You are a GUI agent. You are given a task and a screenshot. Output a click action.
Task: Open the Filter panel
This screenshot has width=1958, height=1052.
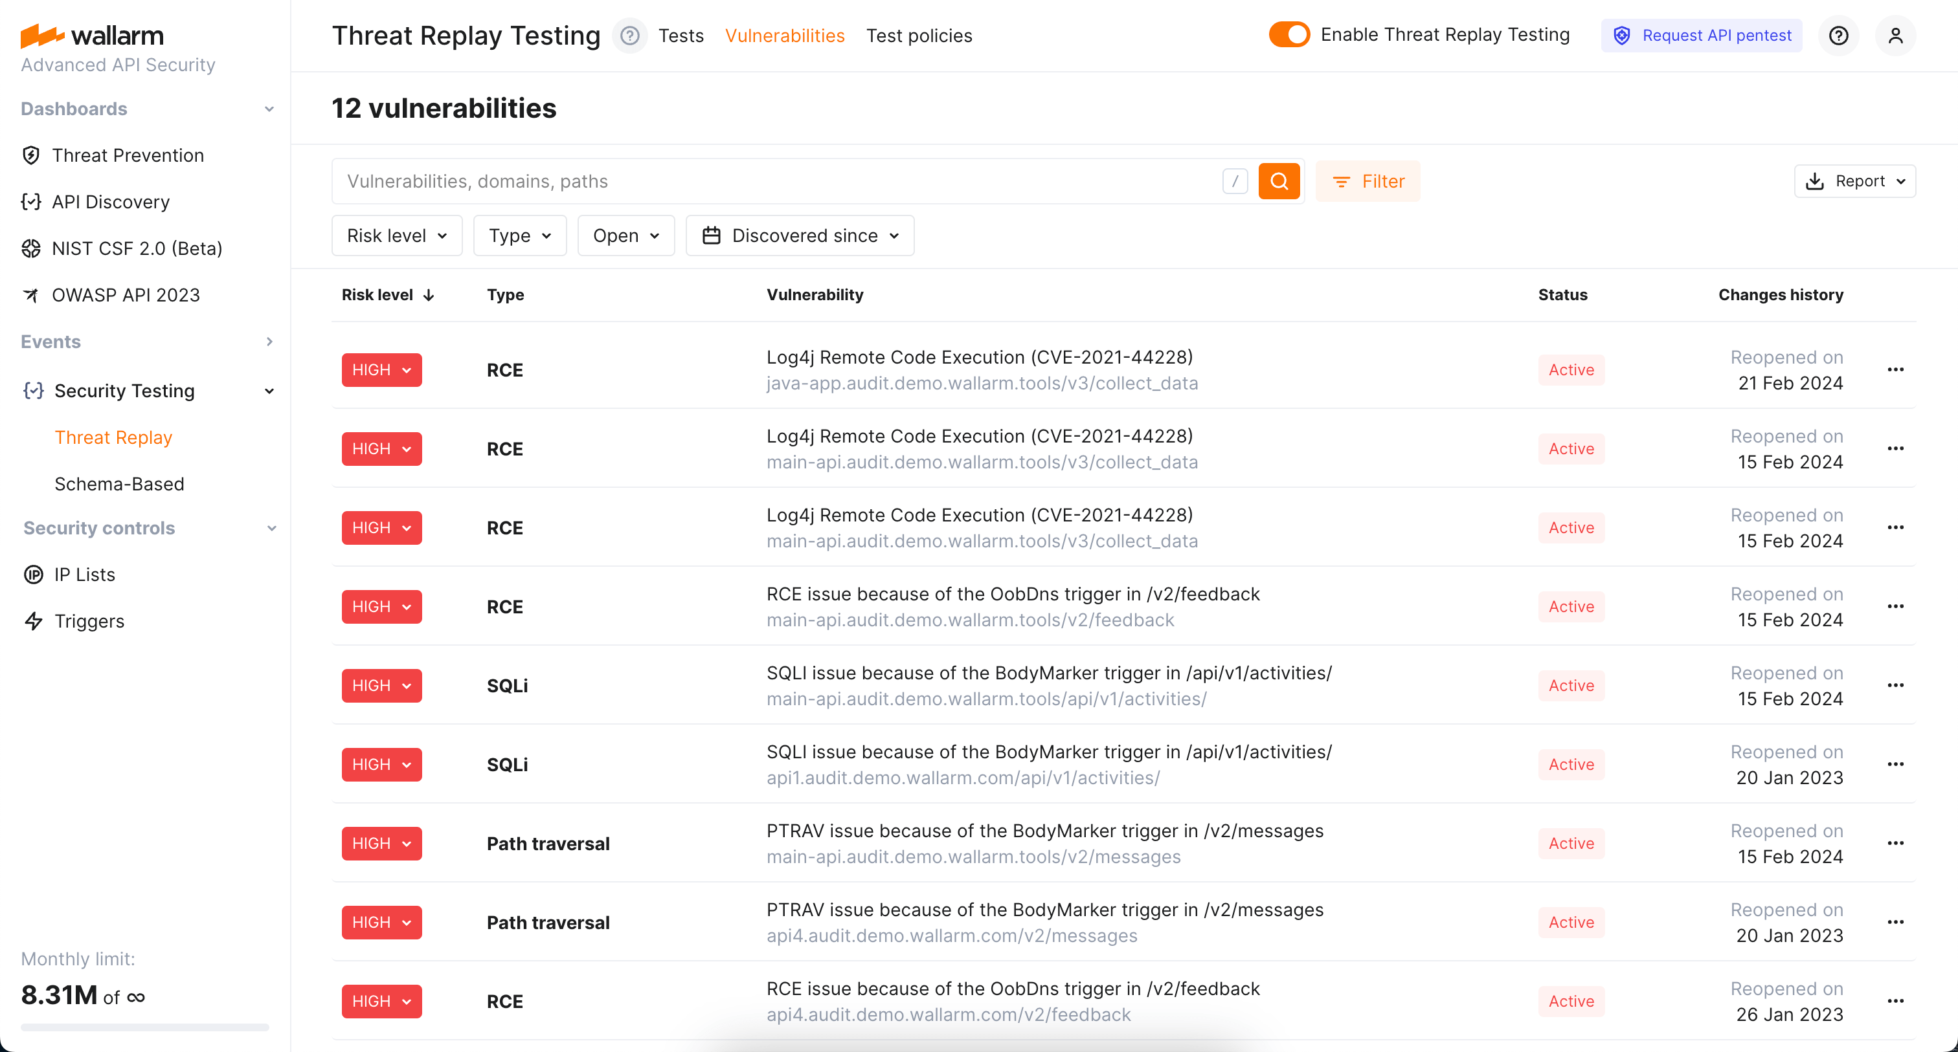pos(1367,181)
